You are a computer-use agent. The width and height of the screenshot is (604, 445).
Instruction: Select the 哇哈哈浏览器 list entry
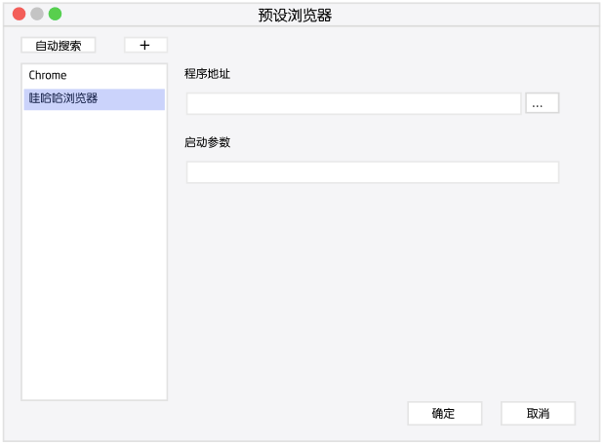pyautogui.click(x=95, y=99)
